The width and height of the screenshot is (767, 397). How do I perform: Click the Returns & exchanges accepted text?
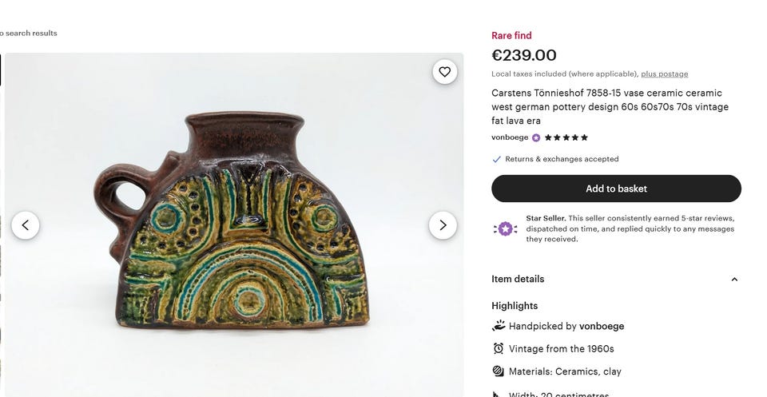click(562, 159)
